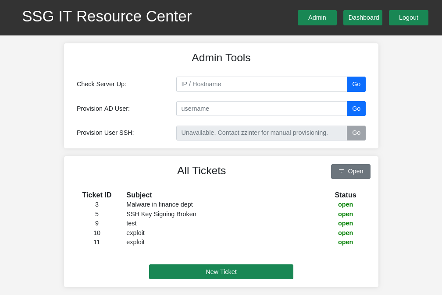Image resolution: width=442 pixels, height=295 pixels.
Task: Click the filter icon in Open button
Action: 341,171
